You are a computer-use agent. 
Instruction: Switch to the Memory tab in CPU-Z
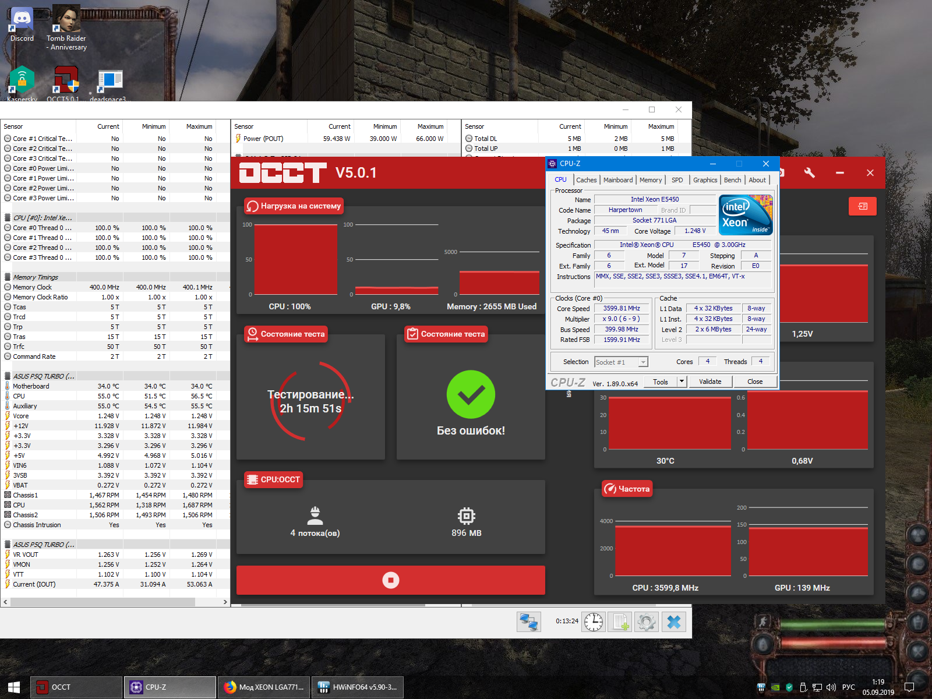pyautogui.click(x=651, y=180)
